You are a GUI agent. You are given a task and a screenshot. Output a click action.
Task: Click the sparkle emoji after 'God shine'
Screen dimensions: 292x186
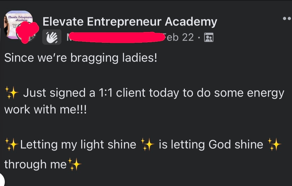point(274,145)
